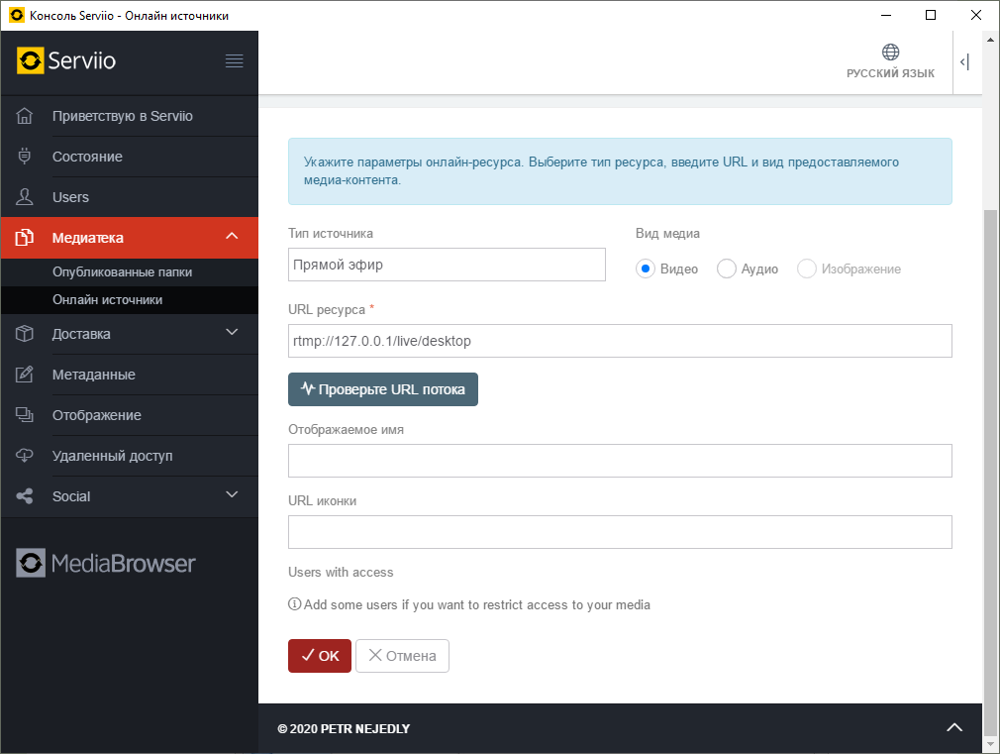Select the Изображение radio button
The image size is (1000, 754).
(x=807, y=269)
